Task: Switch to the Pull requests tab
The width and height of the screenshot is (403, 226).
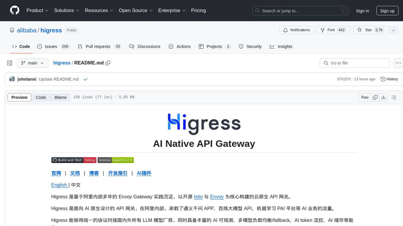Action: (x=100, y=46)
